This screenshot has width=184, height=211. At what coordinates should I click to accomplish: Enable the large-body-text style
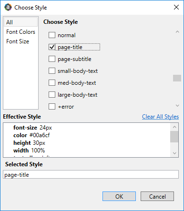52,95
